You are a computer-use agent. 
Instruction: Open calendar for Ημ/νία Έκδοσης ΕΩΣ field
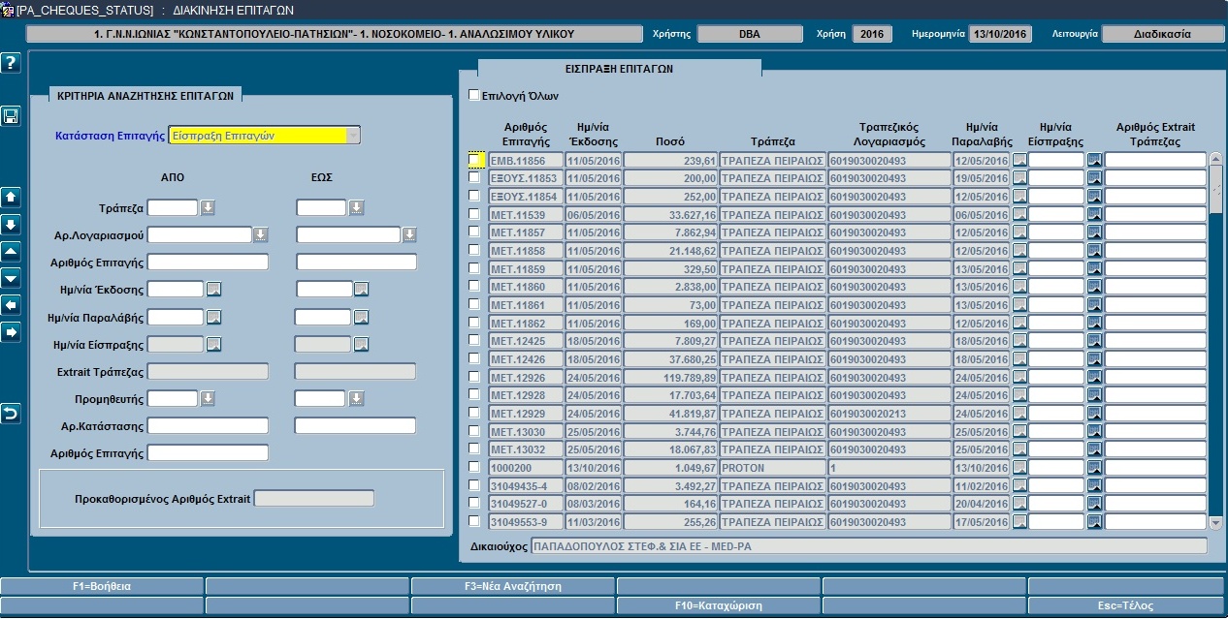click(362, 289)
